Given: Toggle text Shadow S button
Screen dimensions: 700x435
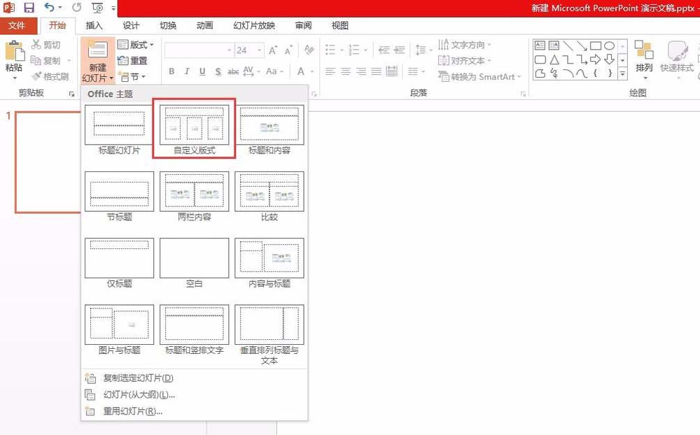Looking at the screenshot, I should tap(218, 71).
